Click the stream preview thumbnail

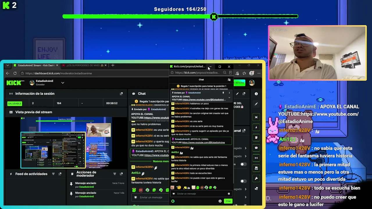click(66, 142)
